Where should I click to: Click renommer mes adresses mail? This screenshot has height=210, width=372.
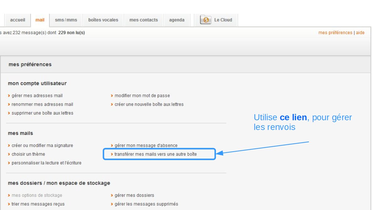point(42,105)
